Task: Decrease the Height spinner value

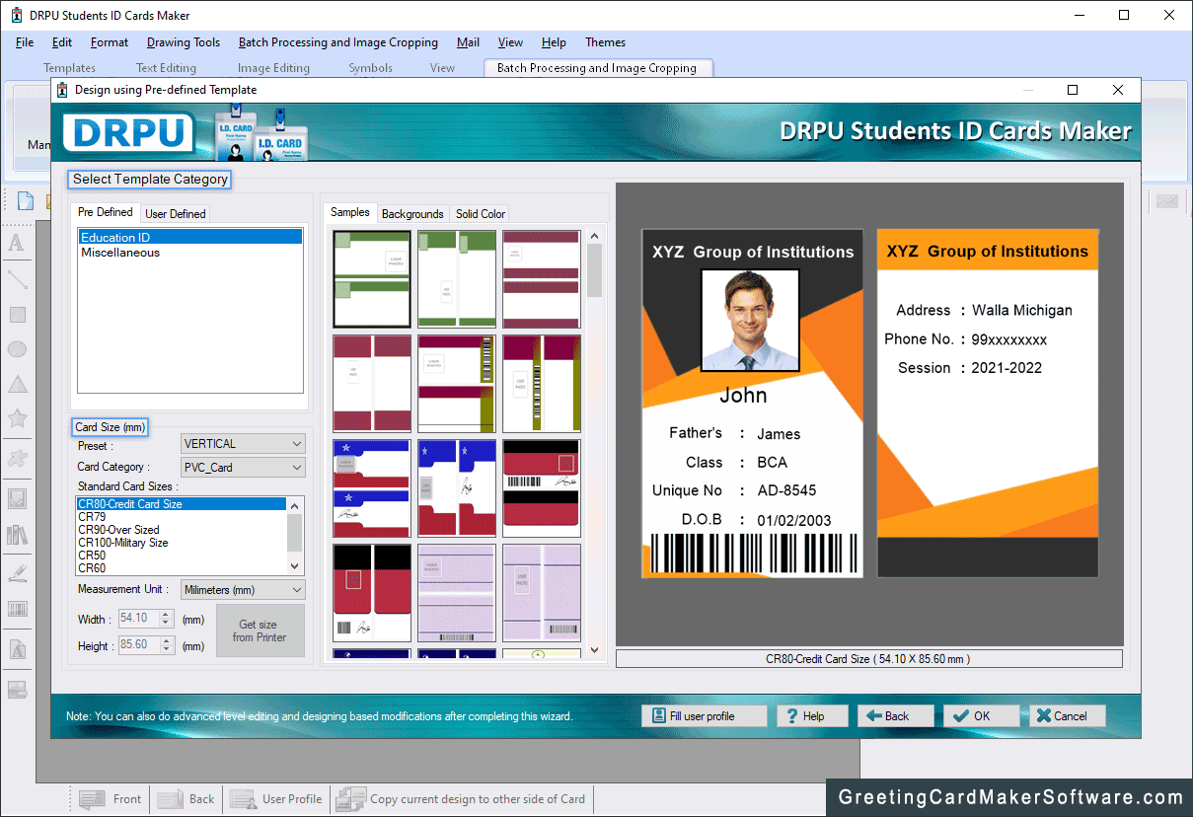Action: click(166, 649)
